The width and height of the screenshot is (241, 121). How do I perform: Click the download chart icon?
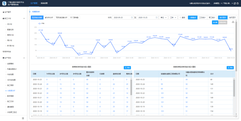click(x=233, y=22)
